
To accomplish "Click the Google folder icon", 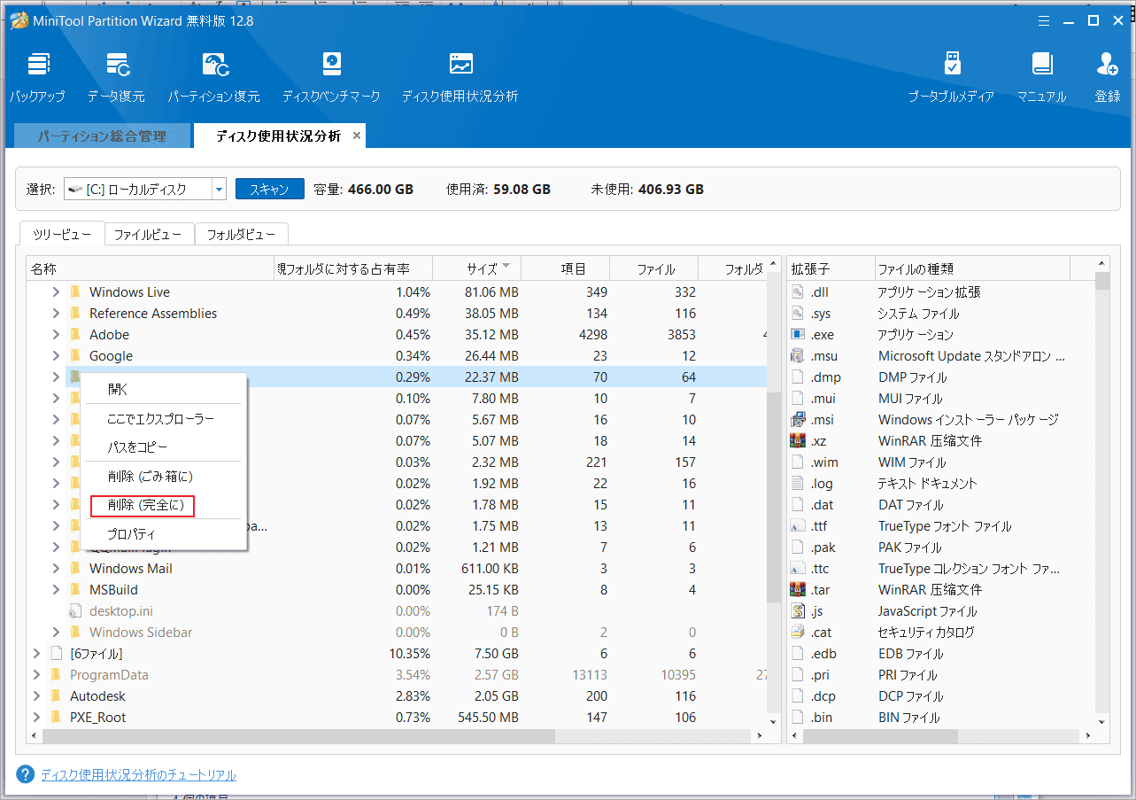I will click(75, 356).
